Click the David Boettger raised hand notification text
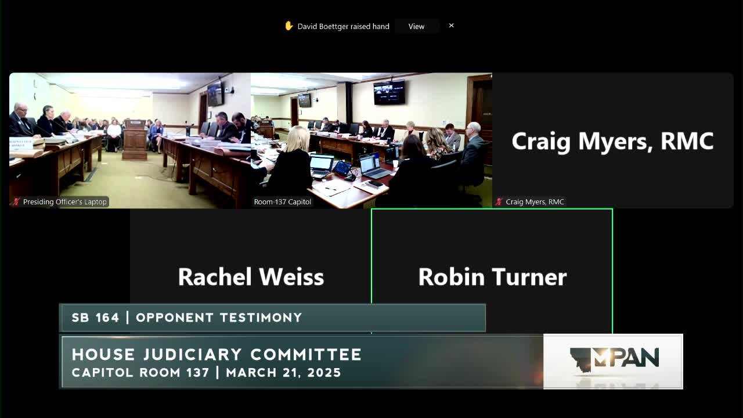Viewport: 743px width, 418px height. coord(343,26)
